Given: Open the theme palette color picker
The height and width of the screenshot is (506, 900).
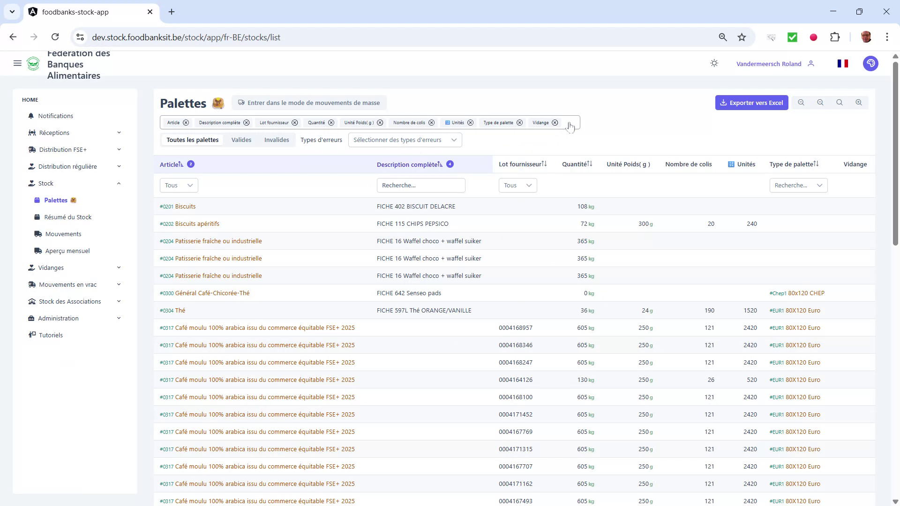Looking at the screenshot, I should click(x=870, y=63).
